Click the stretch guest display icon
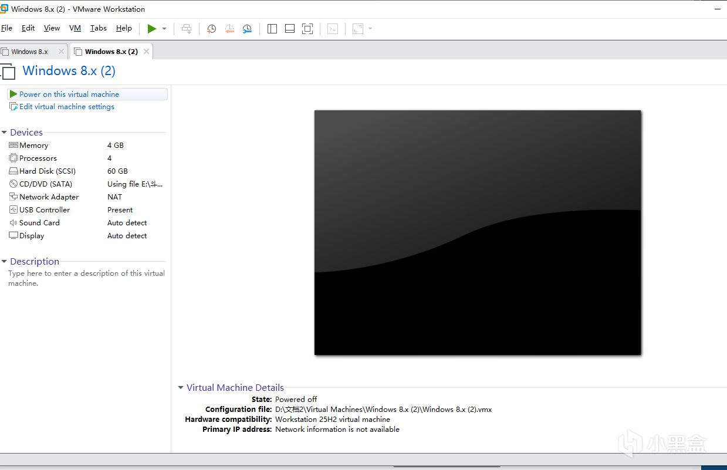 pos(358,29)
